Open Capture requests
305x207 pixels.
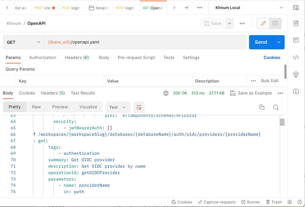point(217,202)
